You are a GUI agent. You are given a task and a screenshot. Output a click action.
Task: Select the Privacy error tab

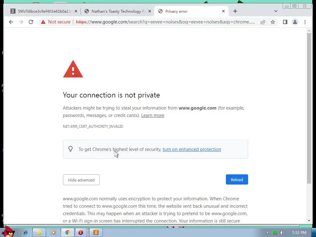189,11
